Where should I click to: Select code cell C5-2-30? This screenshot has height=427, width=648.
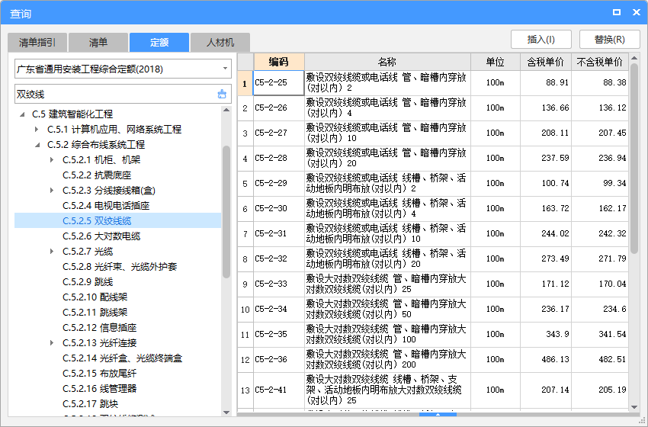(279, 209)
